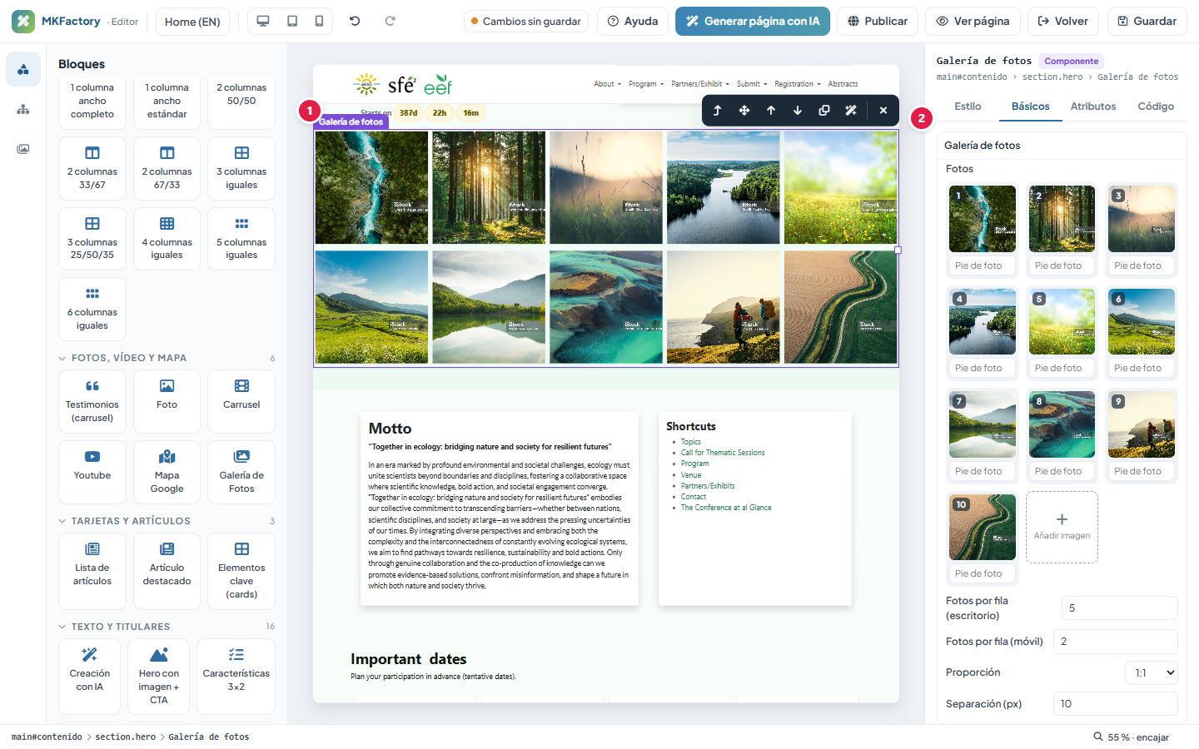
Task: Insert the 5 columnas iguales block
Action: [241, 239]
